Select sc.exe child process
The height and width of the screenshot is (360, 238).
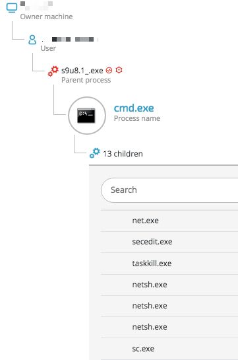click(169, 349)
